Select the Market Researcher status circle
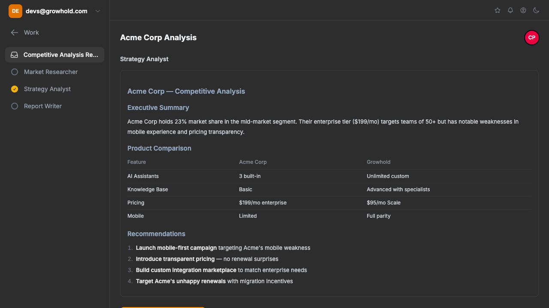549x308 pixels. pos(15,72)
